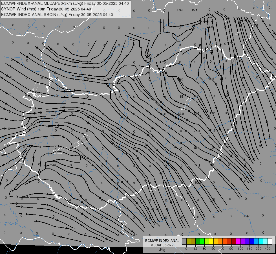This screenshot has height=254, width=276.
Task: Select the bright green legend swatch
Action: pos(202,241)
